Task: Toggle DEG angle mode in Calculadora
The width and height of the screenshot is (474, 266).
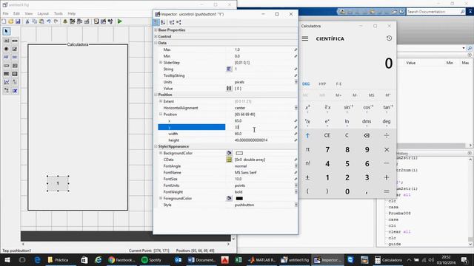Action: 306,83
